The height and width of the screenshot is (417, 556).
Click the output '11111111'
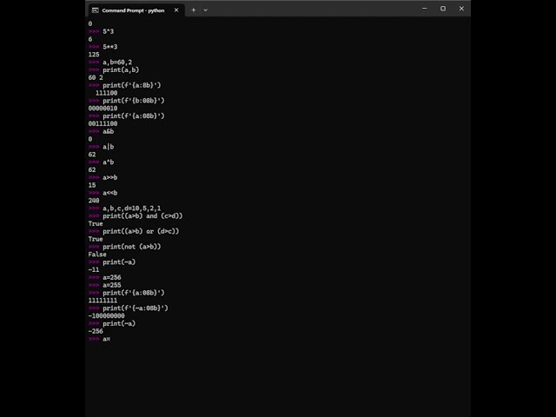pos(103,301)
